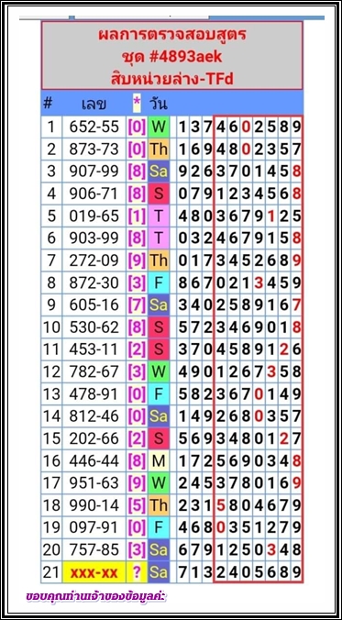Viewport: 342px width, 620px height.
Task: Click the 'M' day cell beside 446-44
Action: [159, 460]
